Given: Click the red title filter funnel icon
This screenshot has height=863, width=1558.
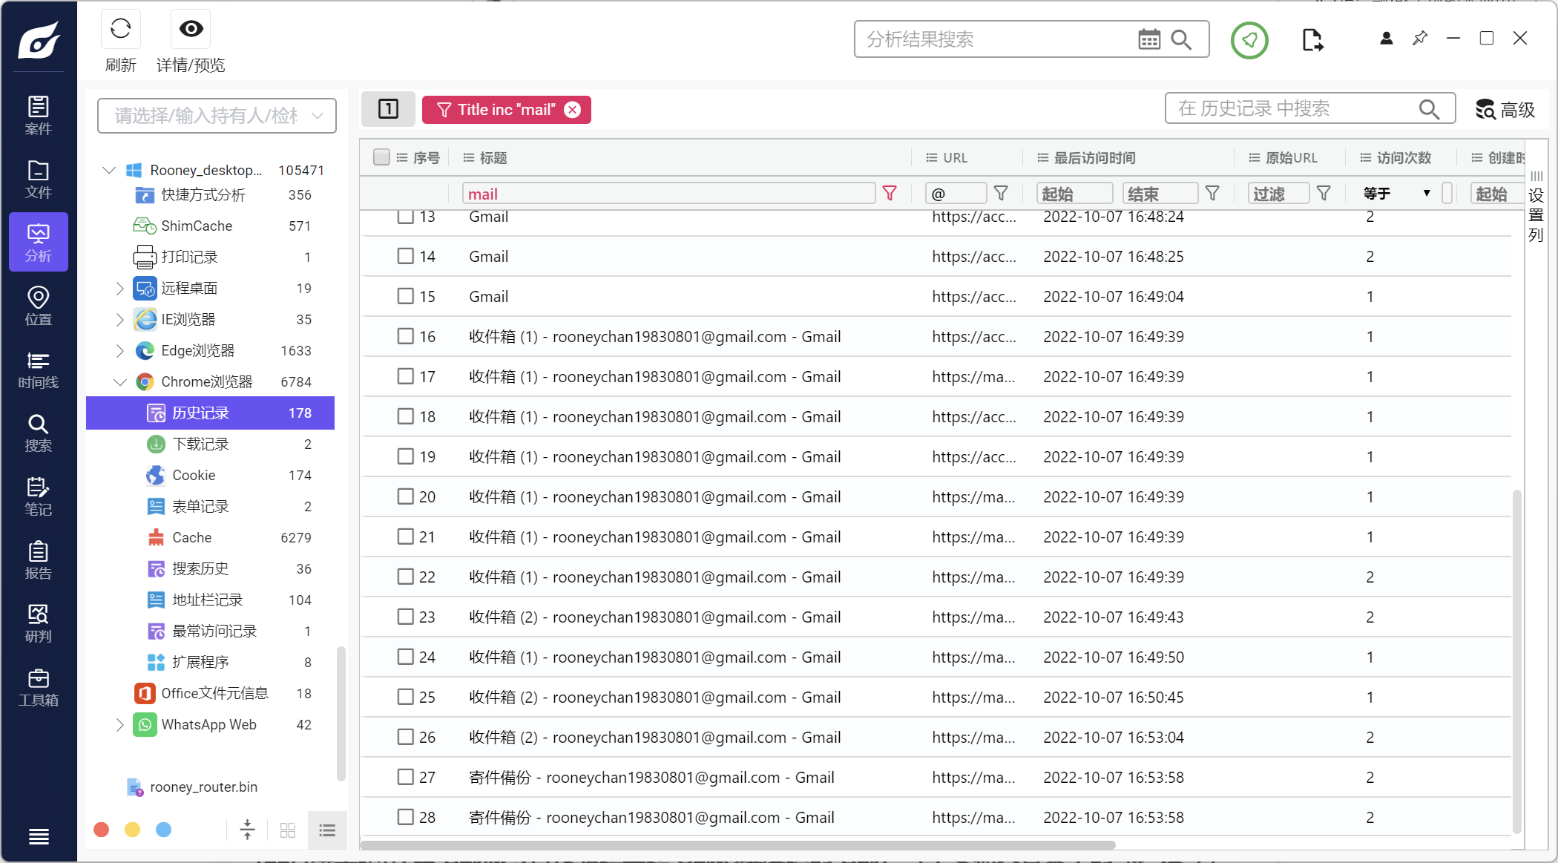Looking at the screenshot, I should pos(890,194).
